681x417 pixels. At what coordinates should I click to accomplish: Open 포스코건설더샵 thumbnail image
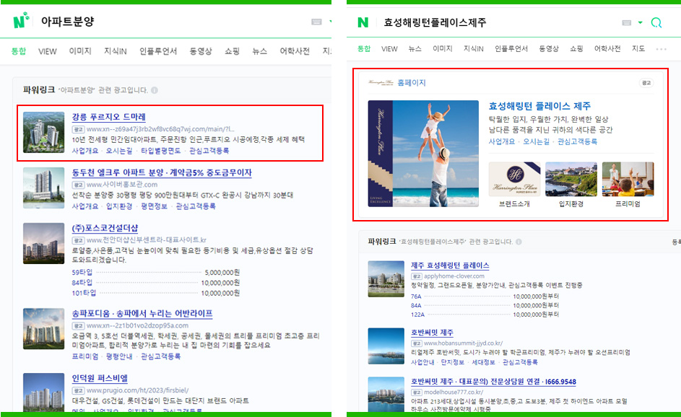coord(43,243)
